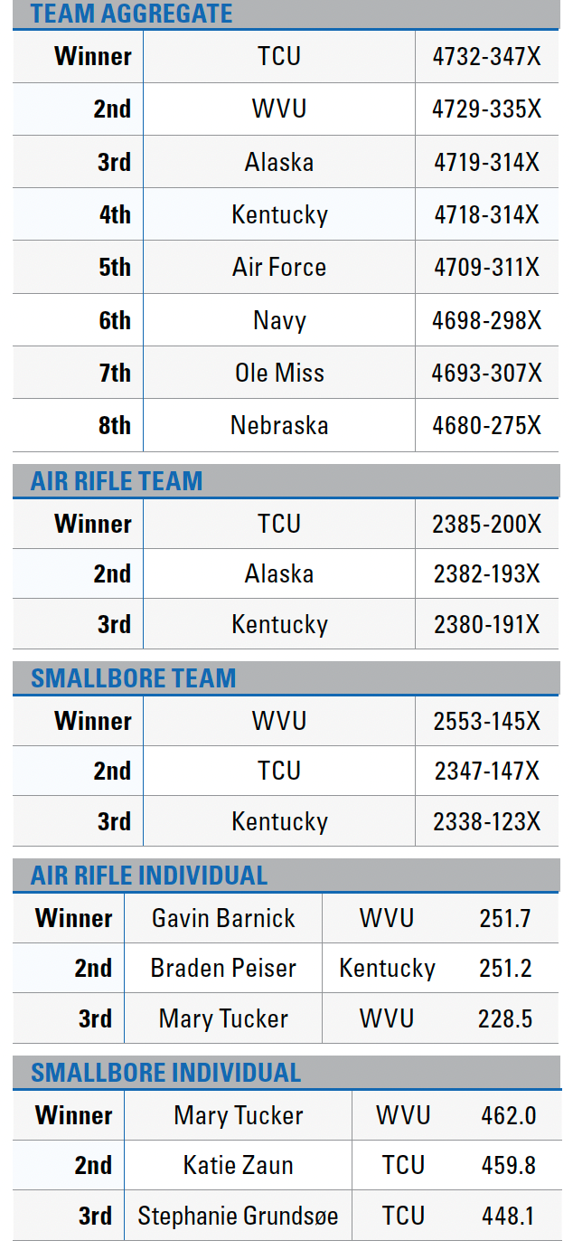Select the Ole Miss team name
This screenshot has width=573, height=1250.
pos(279,373)
